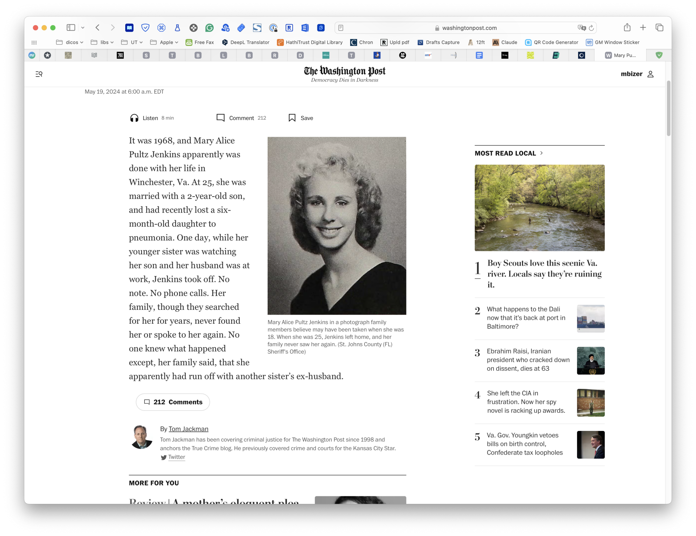Expand the libs bookmarks folder
Viewport: 696px width, 536px height.
click(x=102, y=42)
